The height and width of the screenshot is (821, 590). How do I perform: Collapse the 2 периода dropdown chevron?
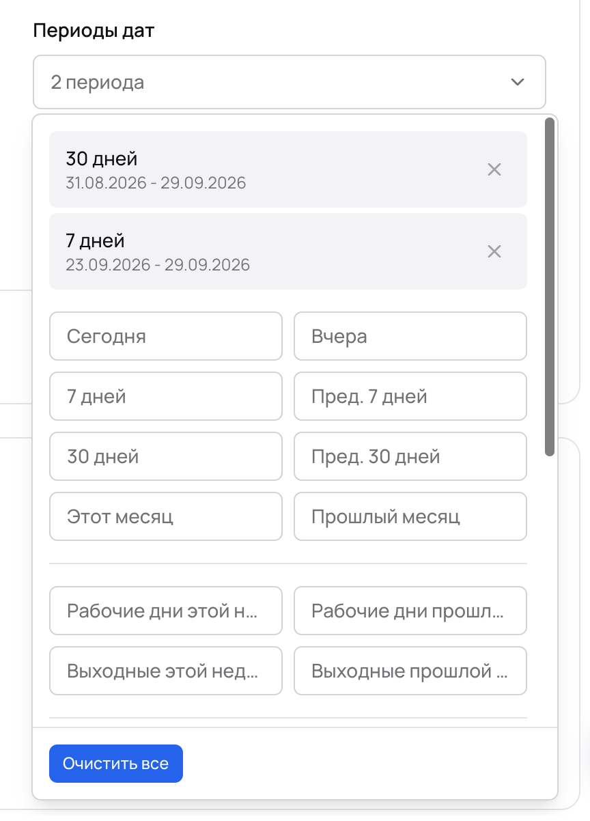click(x=518, y=82)
